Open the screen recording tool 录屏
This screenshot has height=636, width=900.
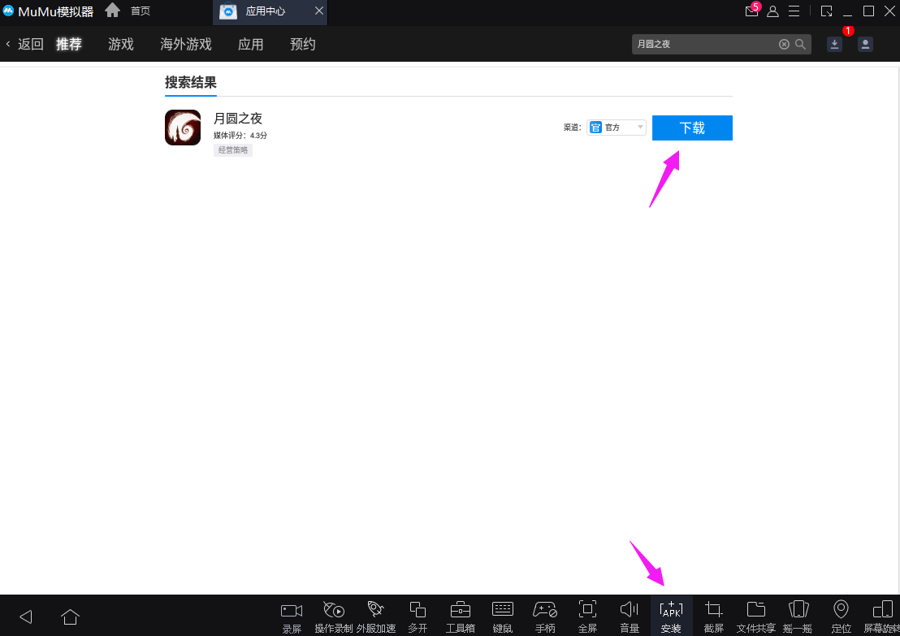pos(292,617)
